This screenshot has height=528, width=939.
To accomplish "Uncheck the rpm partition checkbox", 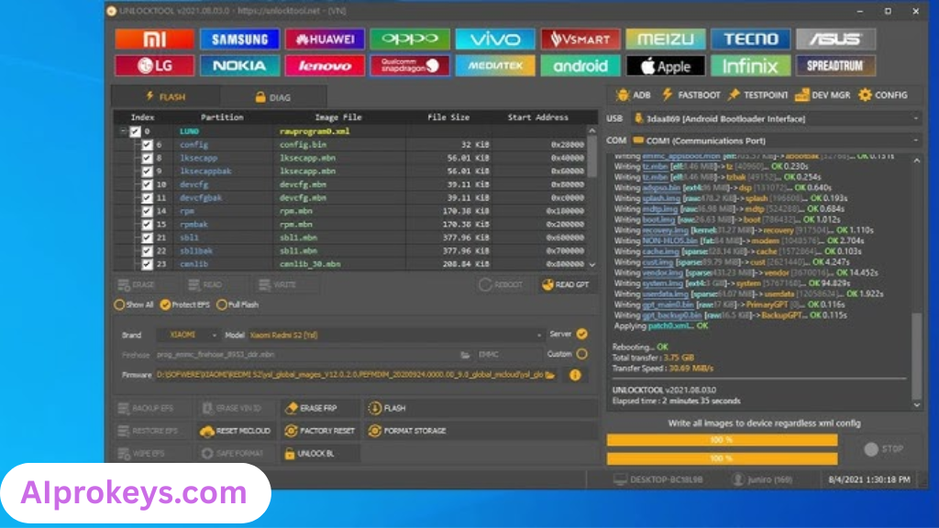I will tap(147, 211).
